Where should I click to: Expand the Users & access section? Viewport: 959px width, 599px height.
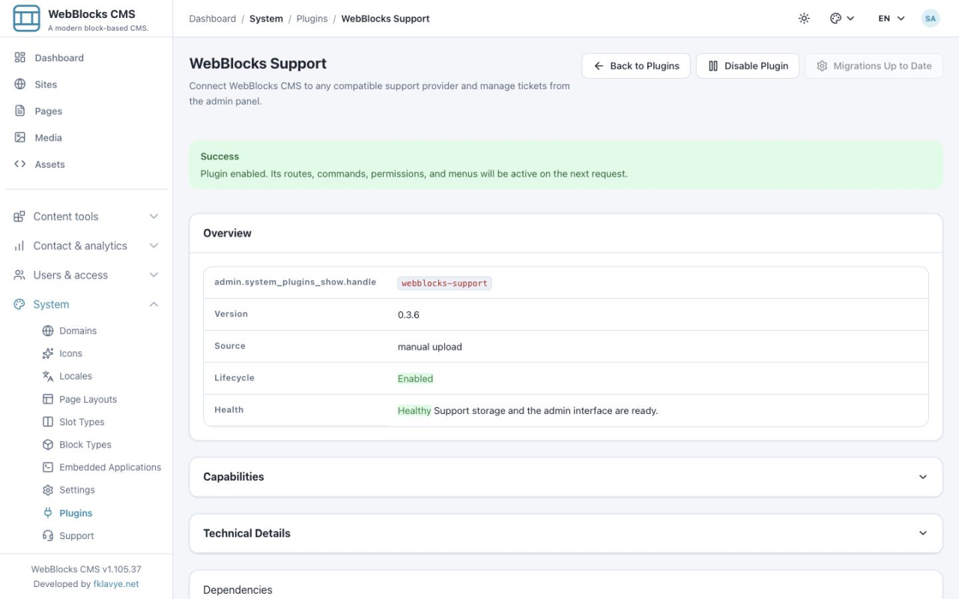[86, 275]
